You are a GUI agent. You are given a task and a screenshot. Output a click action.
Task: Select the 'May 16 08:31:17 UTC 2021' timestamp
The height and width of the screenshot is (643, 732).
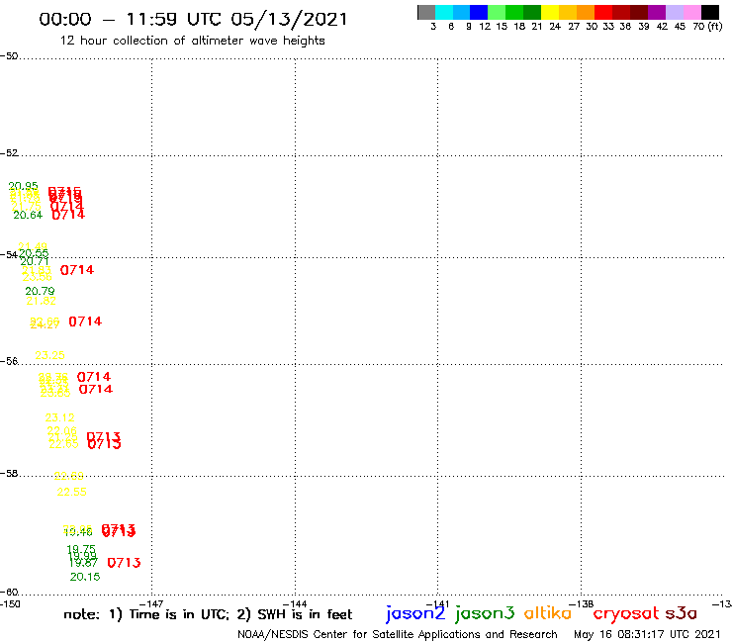point(647,634)
